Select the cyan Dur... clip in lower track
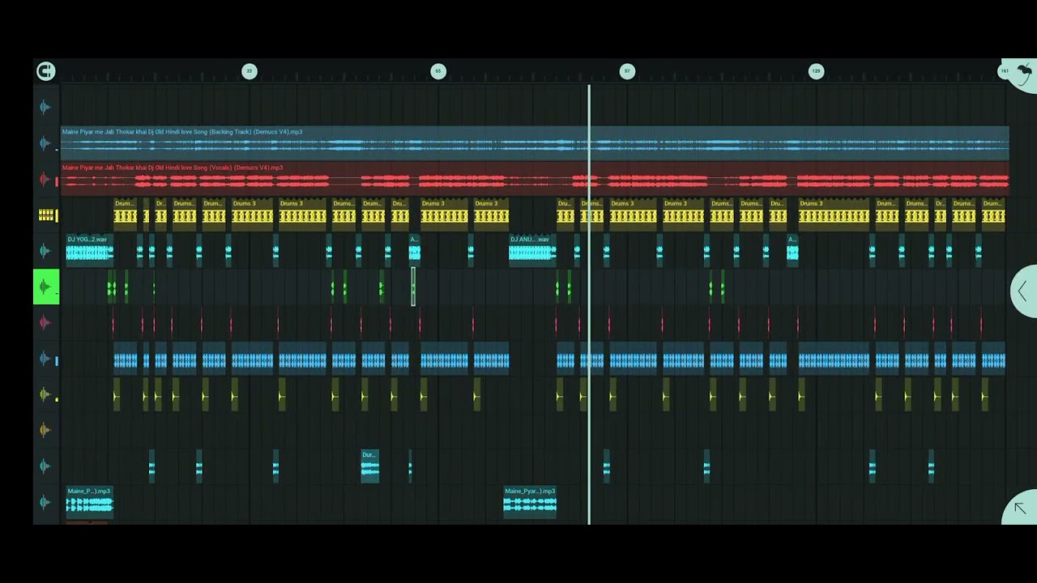 pyautogui.click(x=369, y=466)
